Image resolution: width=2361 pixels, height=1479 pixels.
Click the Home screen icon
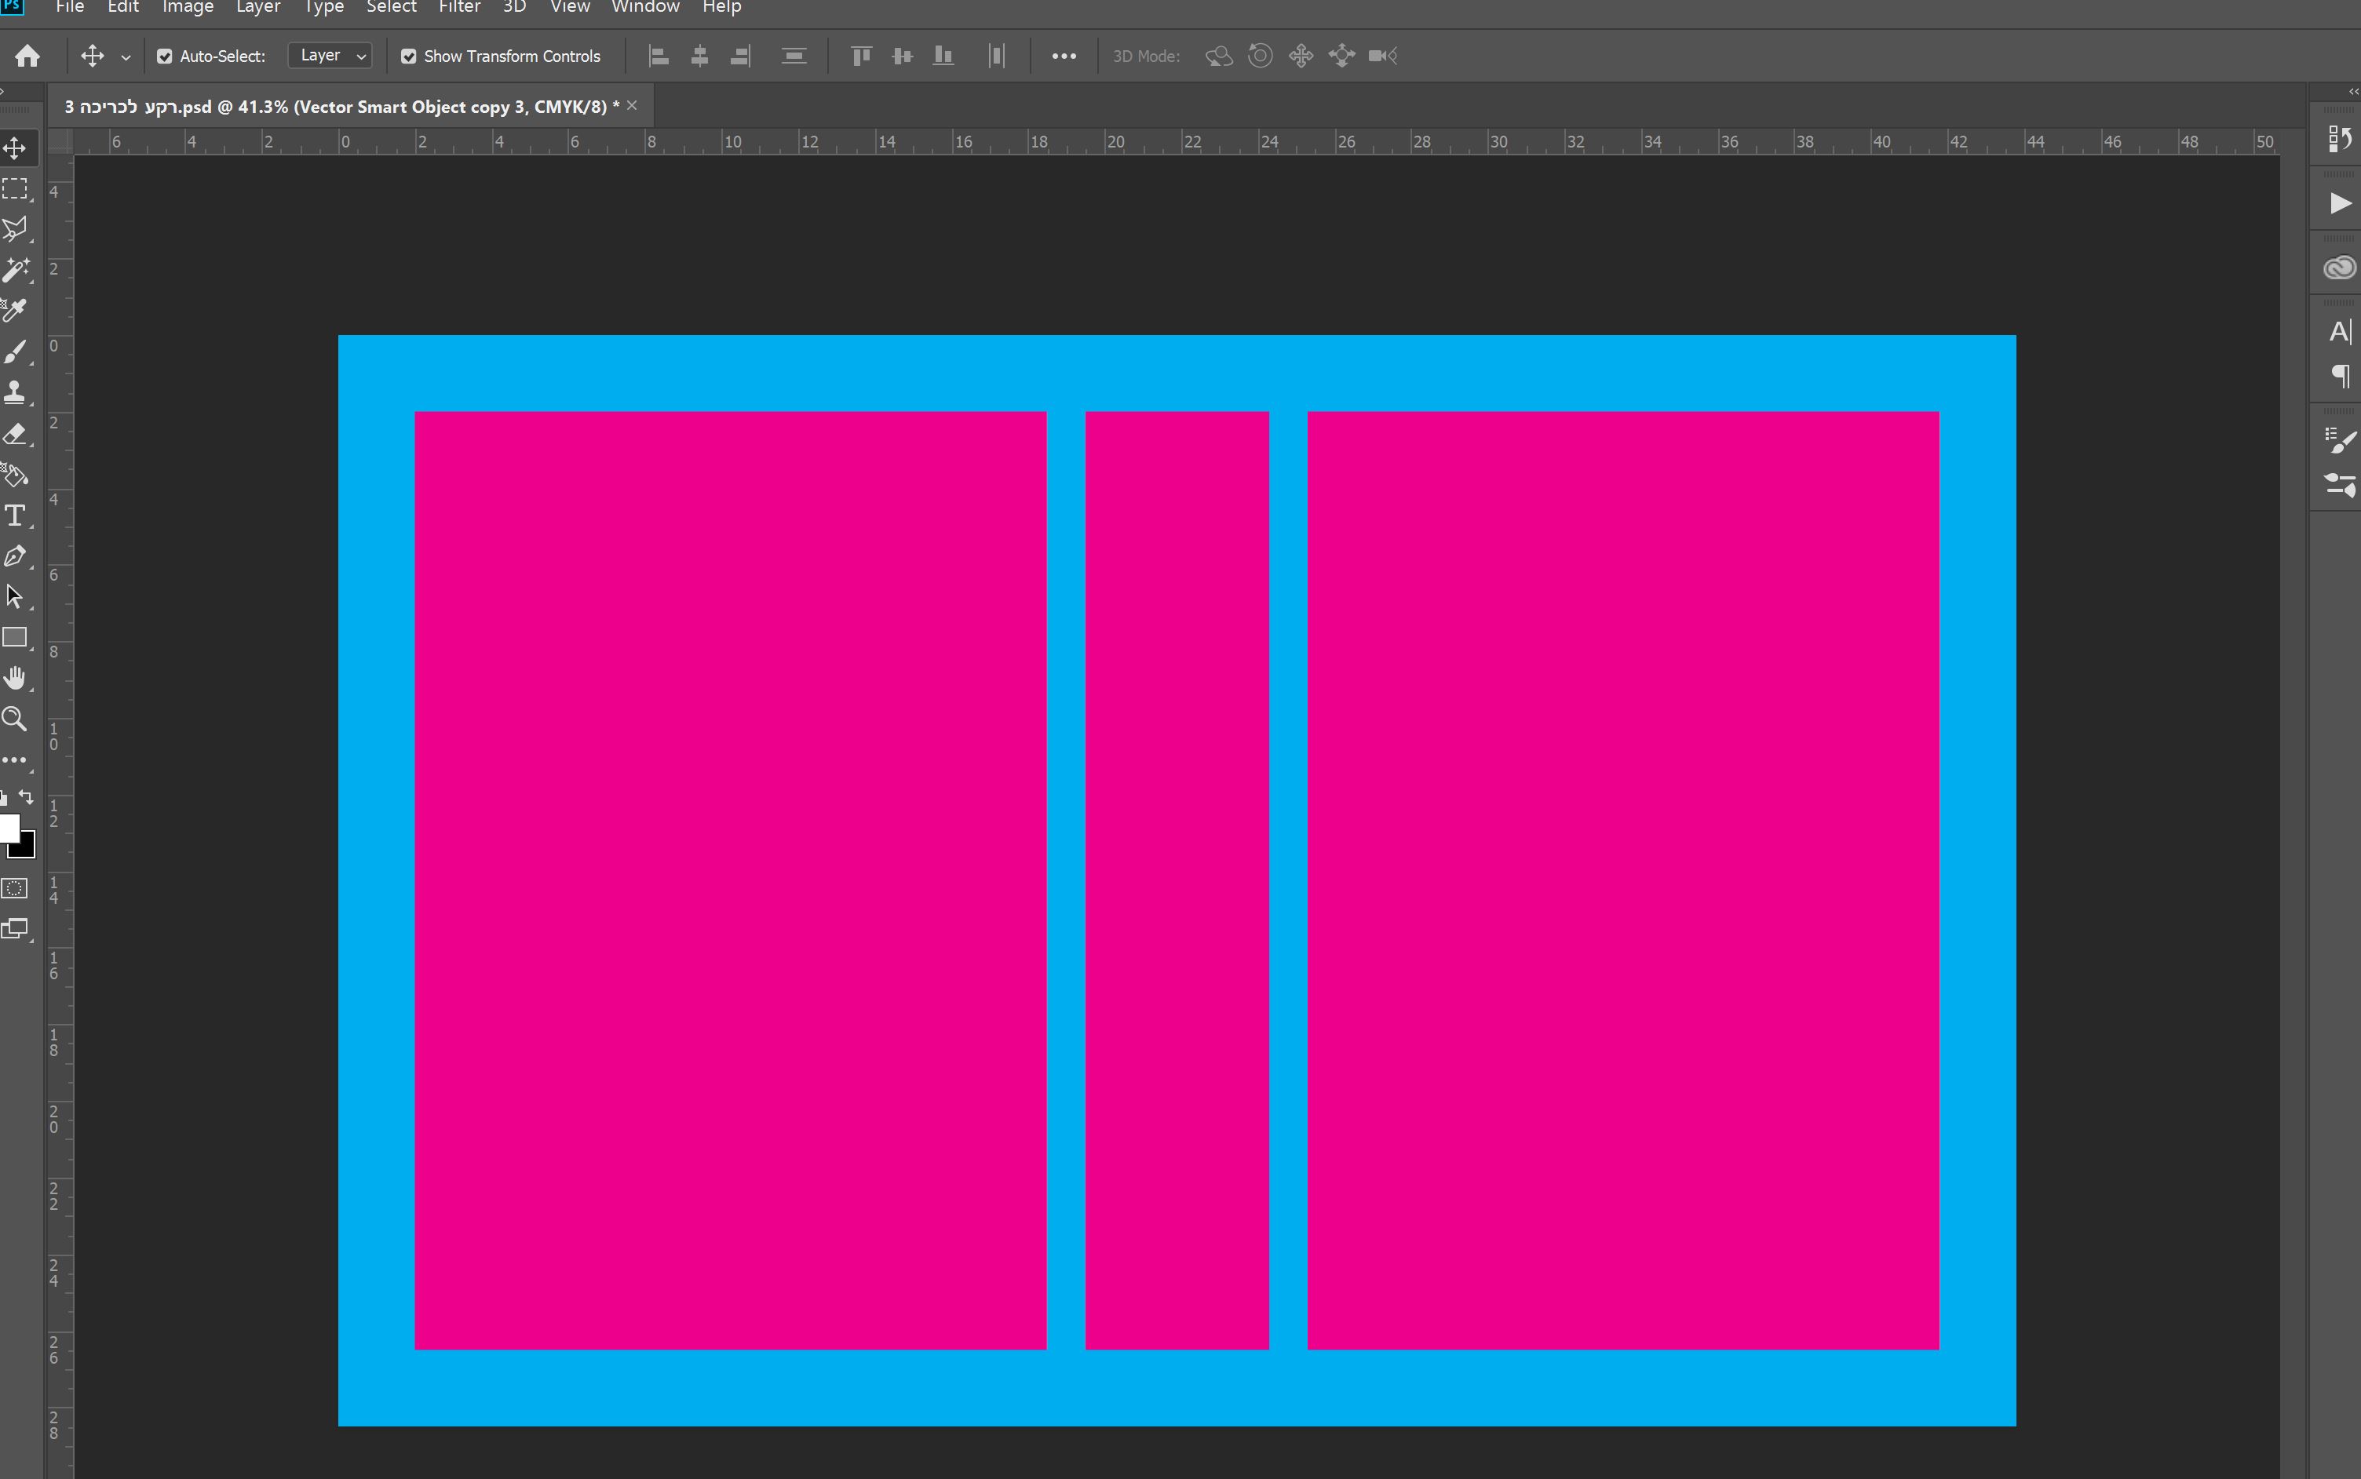click(x=27, y=56)
